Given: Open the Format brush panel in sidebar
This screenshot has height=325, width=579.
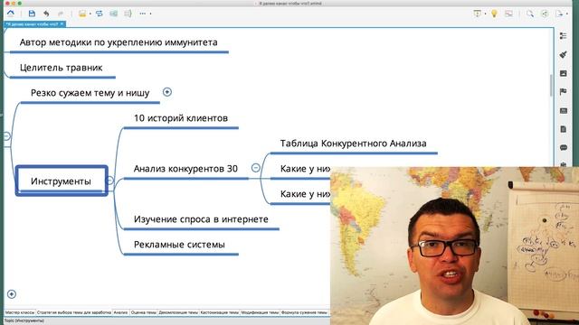Looking at the screenshot, I should click(563, 54).
